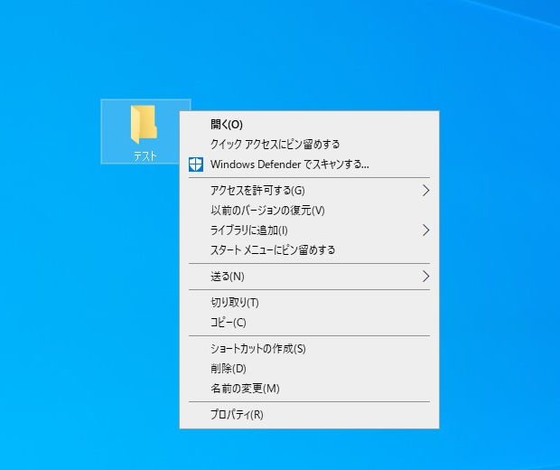Select クイック アクセスにピン留めする
The image size is (560, 470).
coord(309,145)
